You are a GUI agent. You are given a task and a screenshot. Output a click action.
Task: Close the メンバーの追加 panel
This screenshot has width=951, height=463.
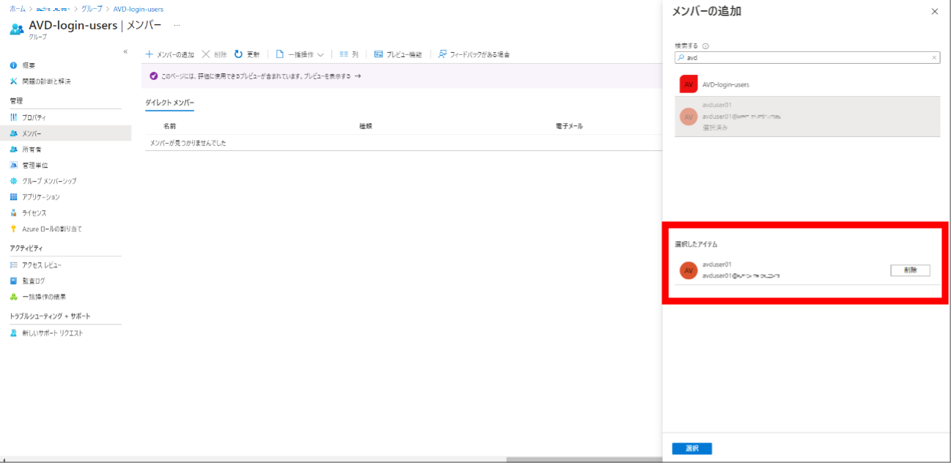(x=934, y=12)
